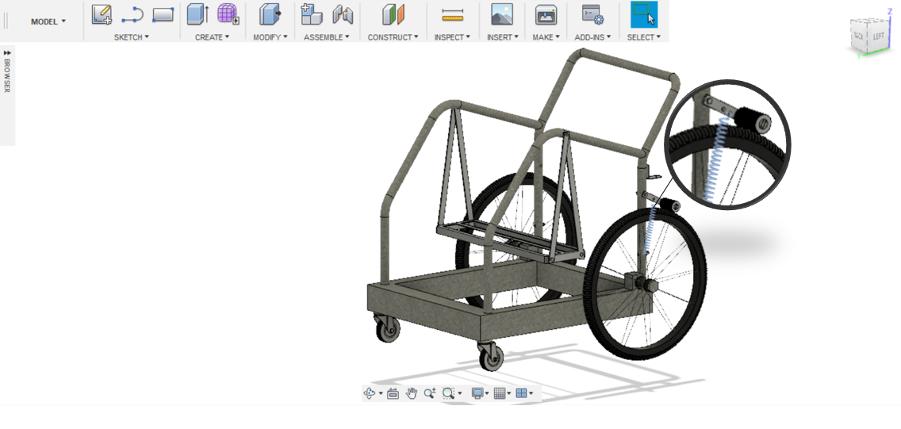The image size is (901, 429).
Task: Expand the MODIFY menu
Action: coord(270,37)
